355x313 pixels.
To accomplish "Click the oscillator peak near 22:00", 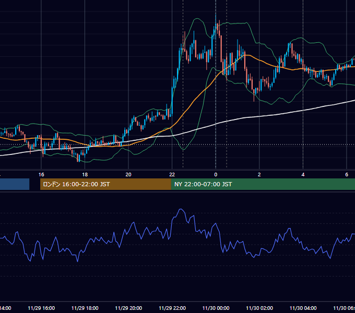I will pyautogui.click(x=181, y=209).
